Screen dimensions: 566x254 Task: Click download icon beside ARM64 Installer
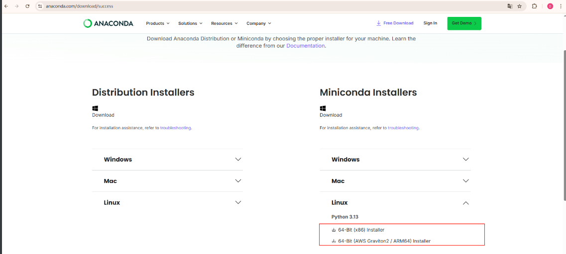coord(334,242)
